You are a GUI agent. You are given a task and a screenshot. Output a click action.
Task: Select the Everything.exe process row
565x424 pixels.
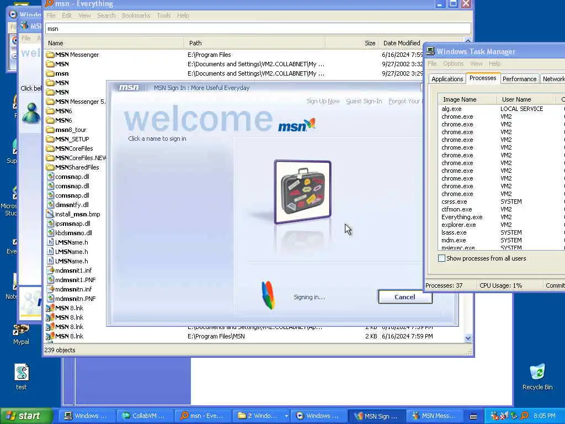click(501, 217)
